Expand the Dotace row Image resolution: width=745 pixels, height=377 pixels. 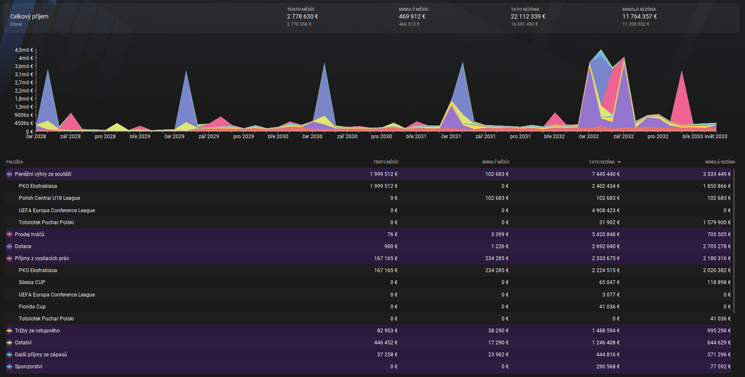pos(370,246)
